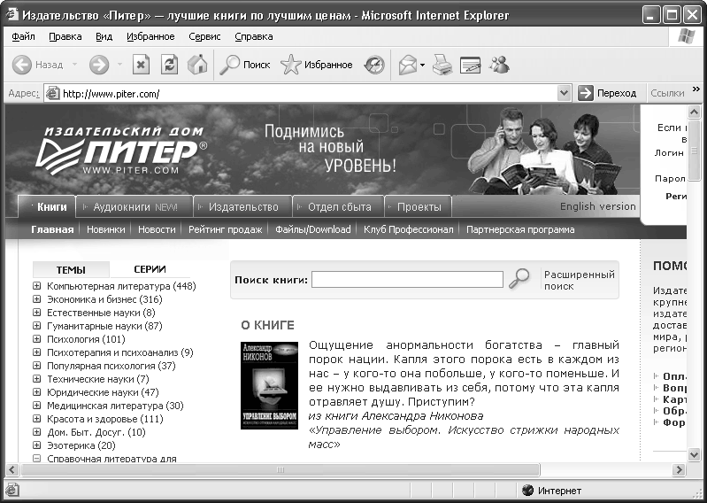The height and width of the screenshot is (503, 707).
Task: Open the Messenger icon in toolbar
Action: point(499,65)
